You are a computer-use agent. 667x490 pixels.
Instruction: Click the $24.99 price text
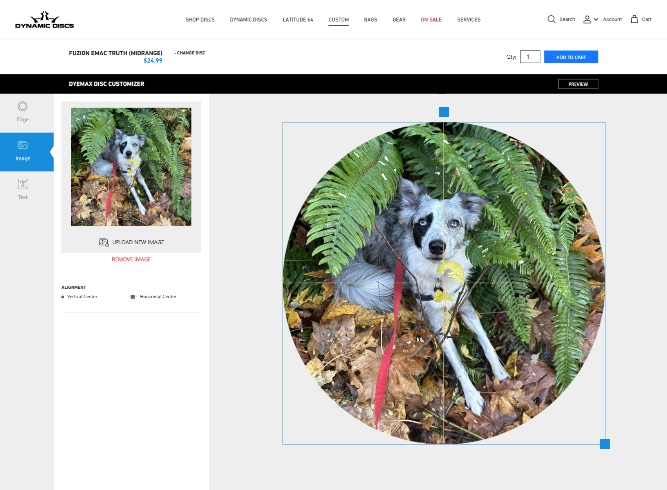[153, 61]
